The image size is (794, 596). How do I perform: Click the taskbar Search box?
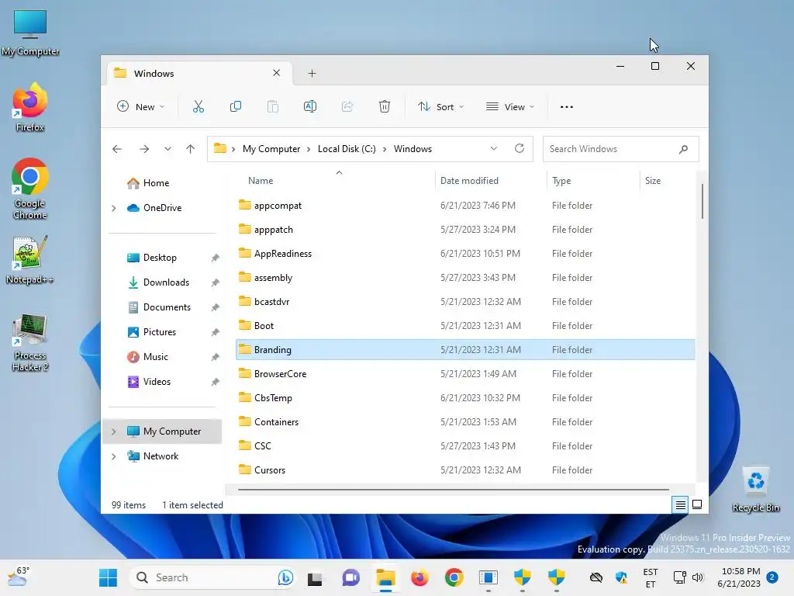coord(212,577)
